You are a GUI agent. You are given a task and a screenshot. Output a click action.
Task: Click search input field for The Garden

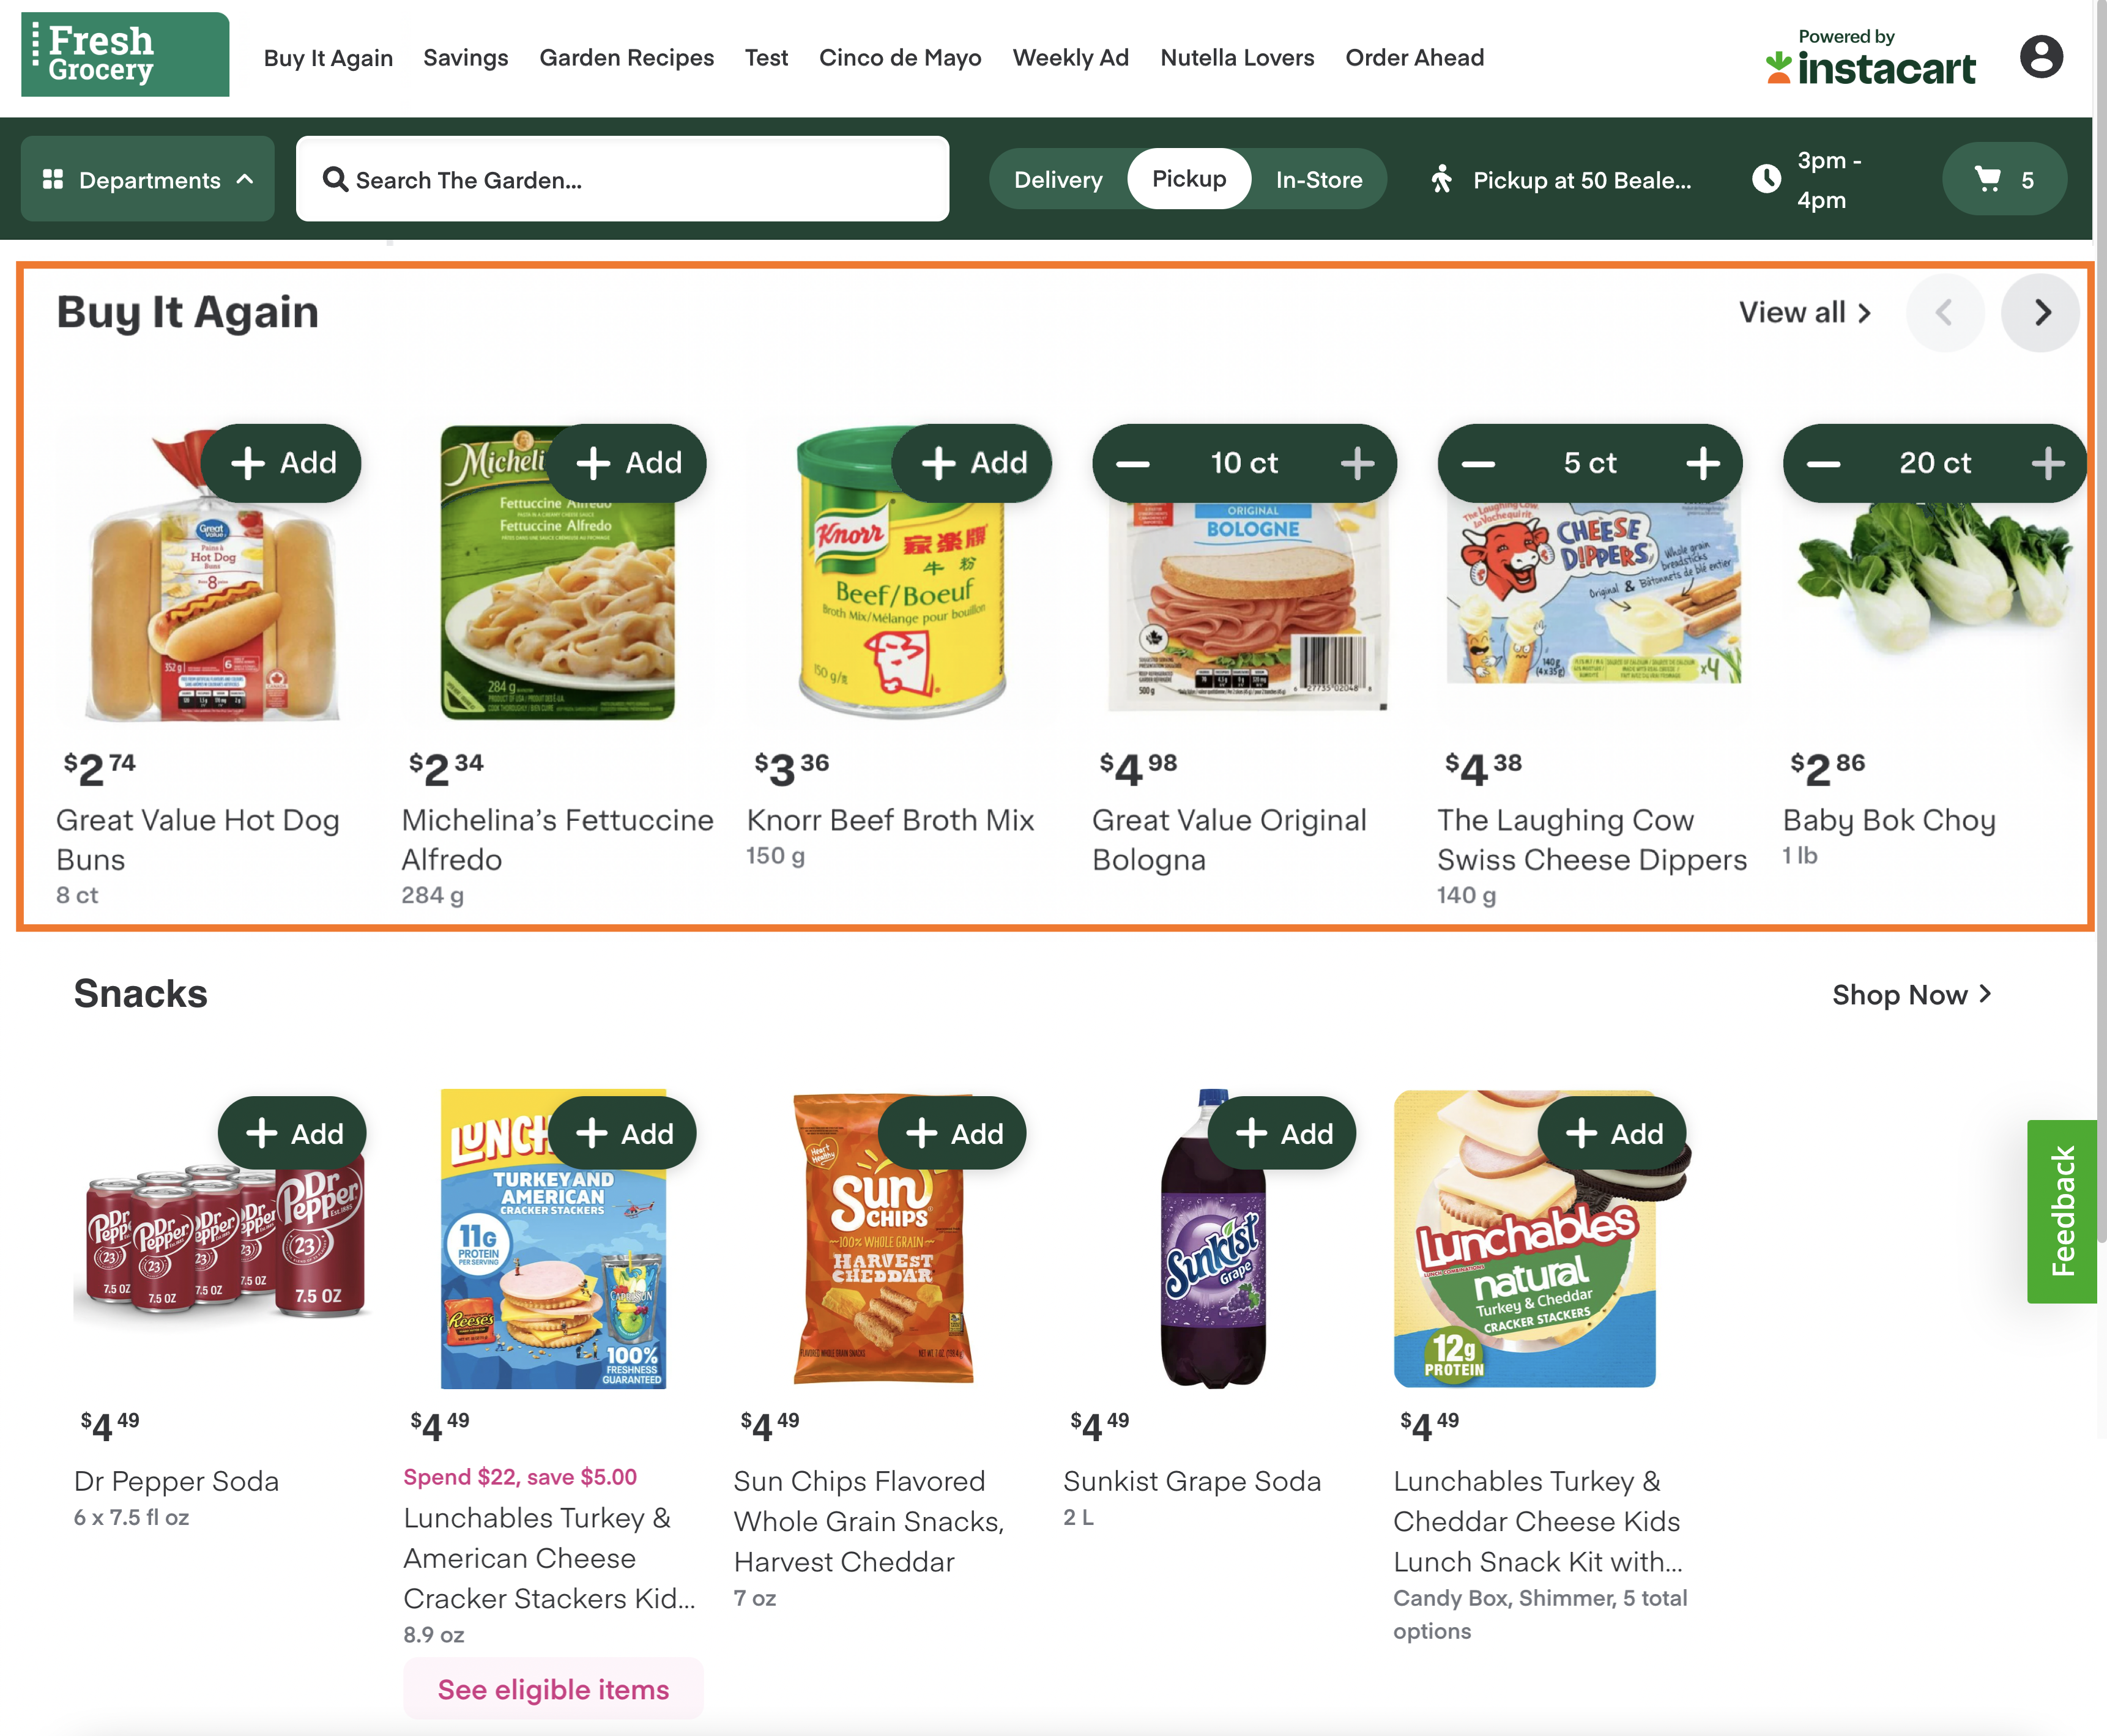pyautogui.click(x=621, y=179)
